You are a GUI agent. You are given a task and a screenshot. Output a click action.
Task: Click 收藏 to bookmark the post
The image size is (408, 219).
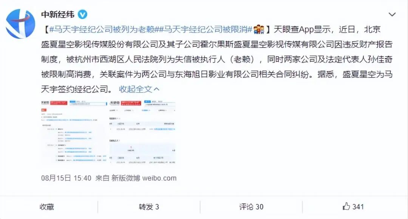(47, 207)
